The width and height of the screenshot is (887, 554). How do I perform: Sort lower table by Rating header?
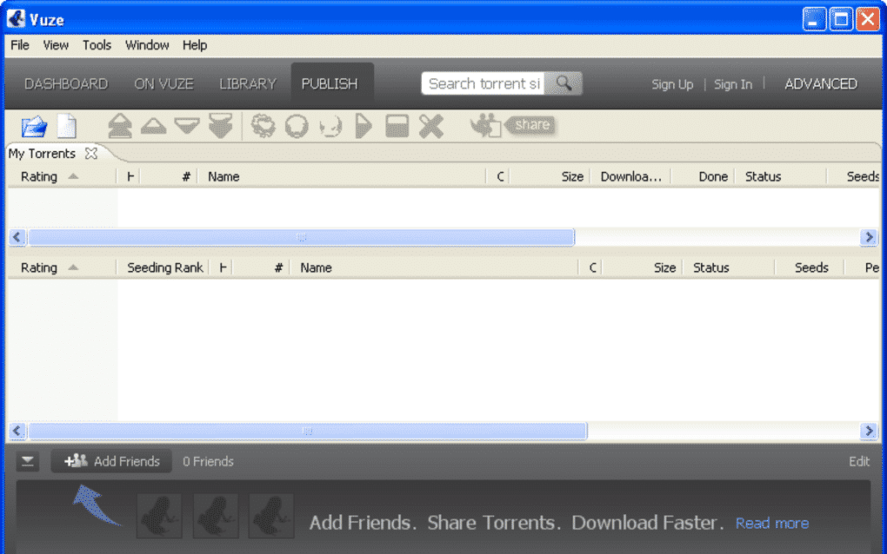pos(40,267)
